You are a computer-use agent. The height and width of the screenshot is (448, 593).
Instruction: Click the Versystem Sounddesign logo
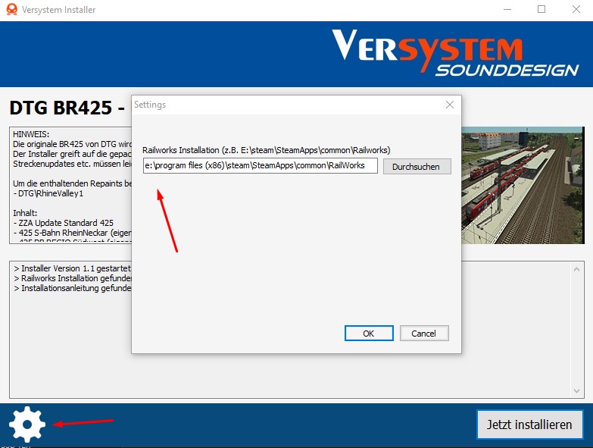pos(455,53)
